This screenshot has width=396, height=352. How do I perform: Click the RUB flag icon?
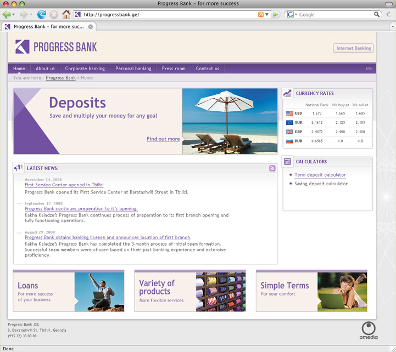point(289,141)
